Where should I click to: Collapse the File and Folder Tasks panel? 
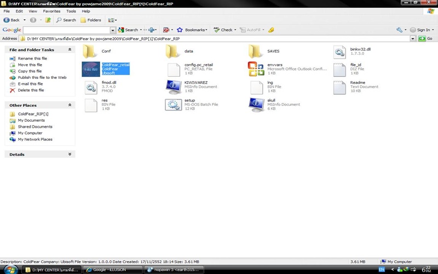[x=70, y=49]
